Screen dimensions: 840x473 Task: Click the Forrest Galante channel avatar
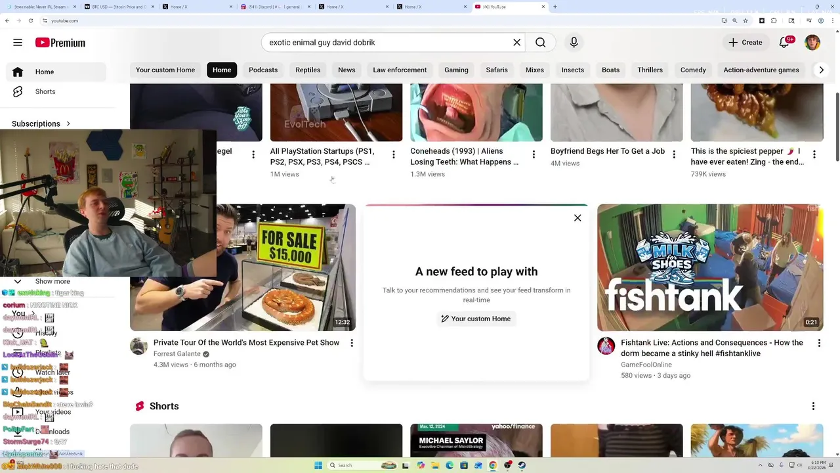pyautogui.click(x=138, y=346)
